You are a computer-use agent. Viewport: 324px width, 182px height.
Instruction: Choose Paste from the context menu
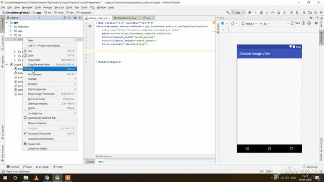point(50,69)
